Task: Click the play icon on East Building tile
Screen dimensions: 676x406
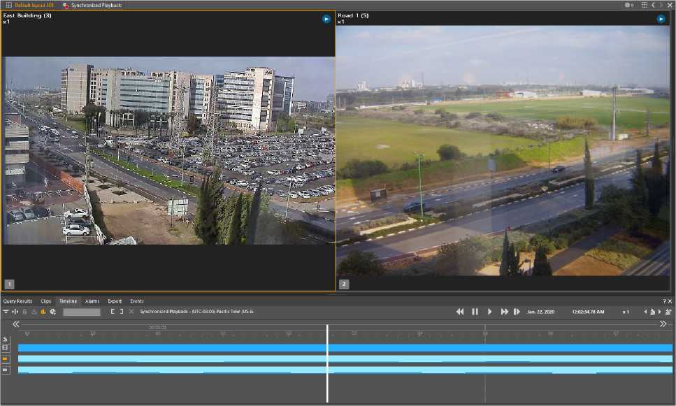Action: 326,19
